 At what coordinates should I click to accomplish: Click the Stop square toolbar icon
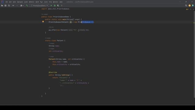click(62, 5)
